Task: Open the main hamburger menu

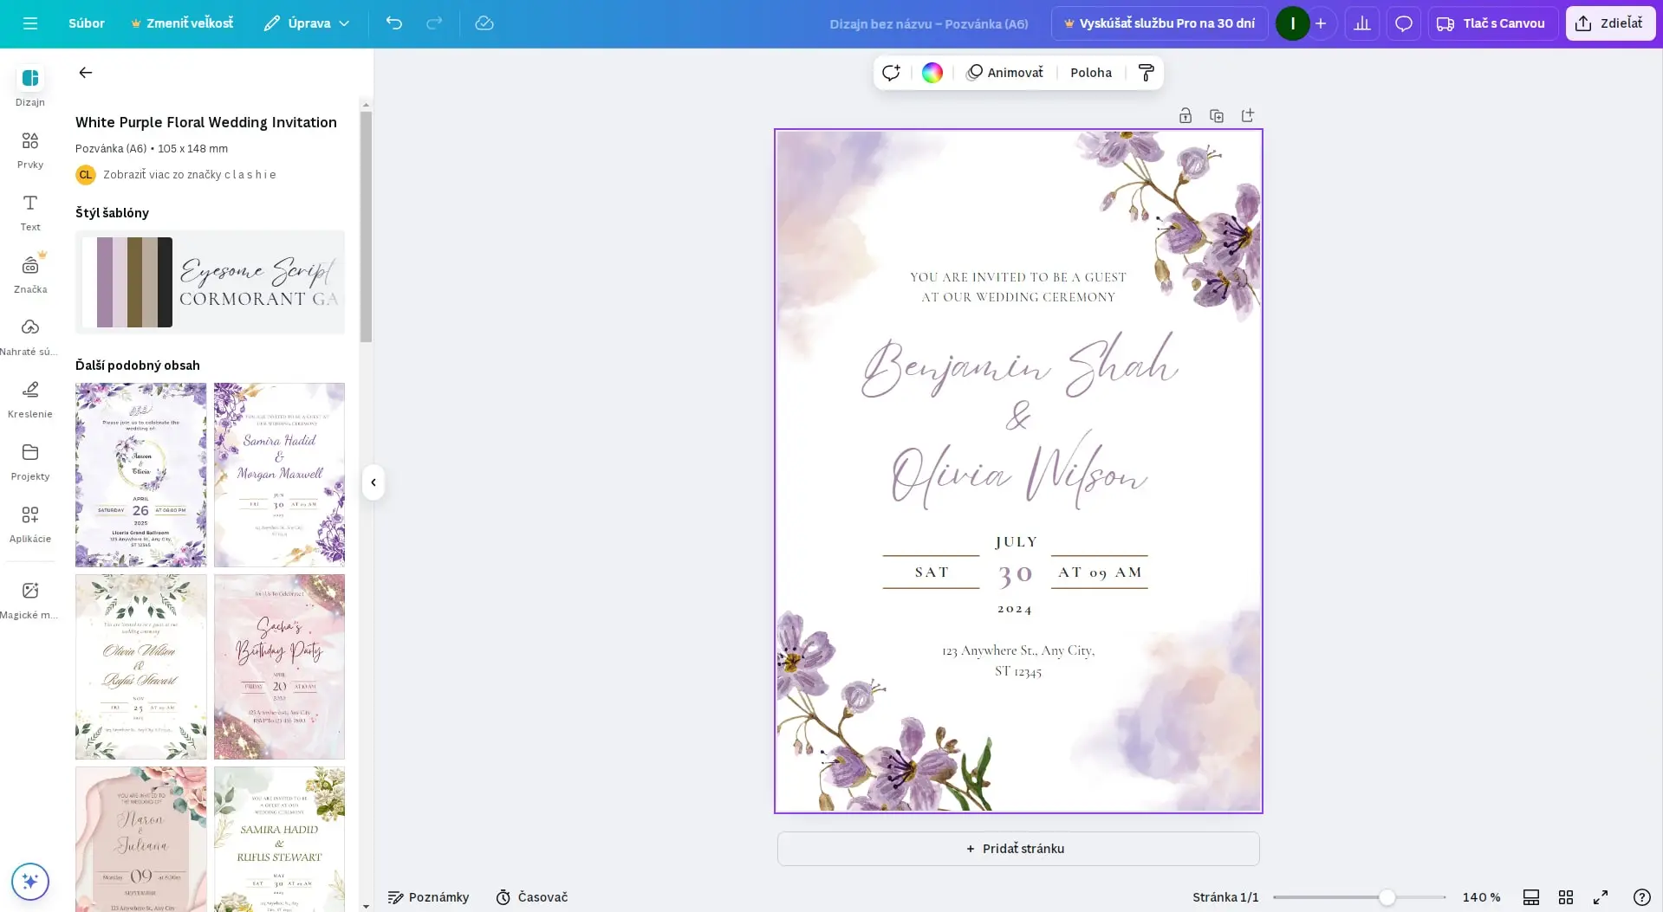Action: pos(30,23)
